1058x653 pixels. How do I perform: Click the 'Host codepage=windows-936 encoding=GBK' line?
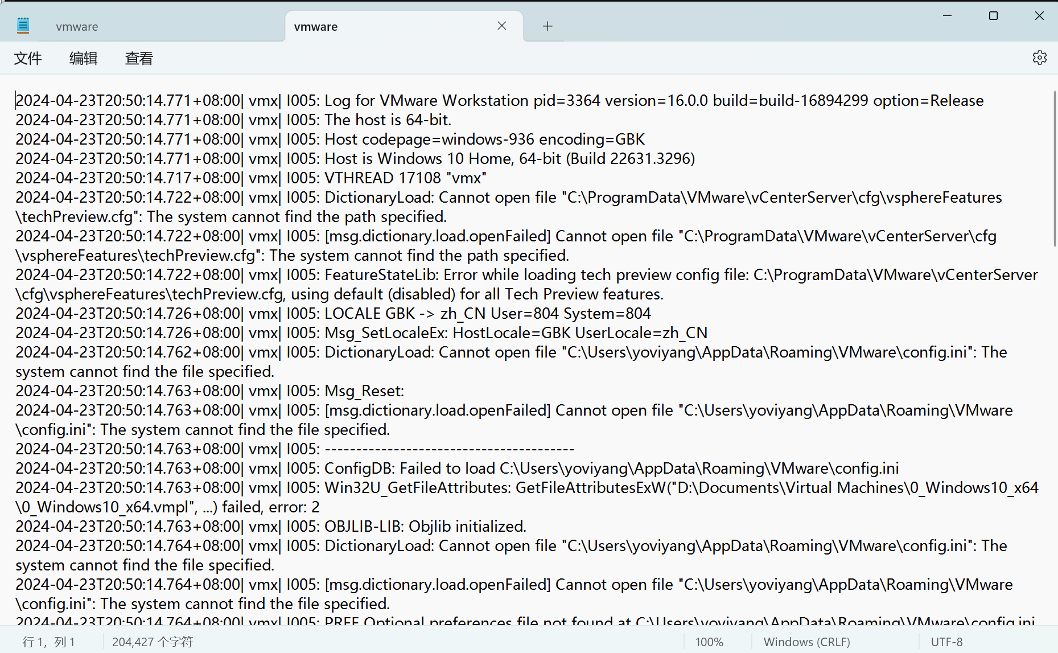[x=330, y=139]
